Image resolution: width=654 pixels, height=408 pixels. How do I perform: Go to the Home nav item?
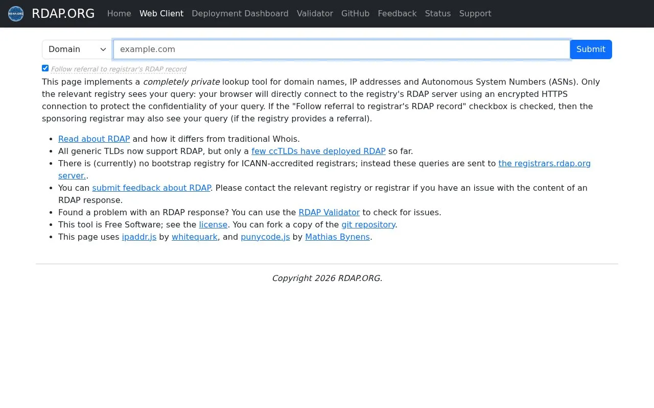click(x=119, y=14)
